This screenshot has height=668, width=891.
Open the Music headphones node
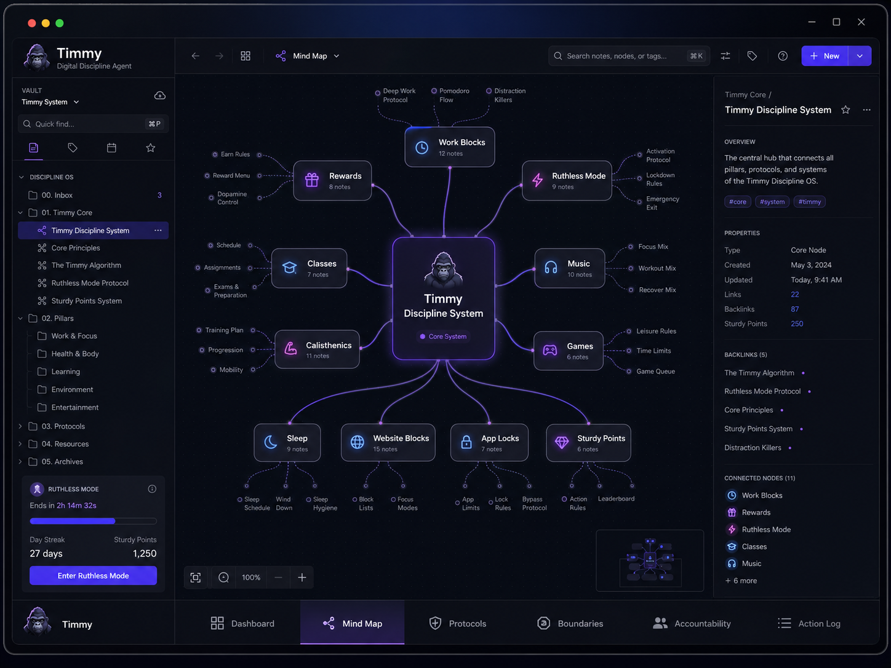pos(570,268)
